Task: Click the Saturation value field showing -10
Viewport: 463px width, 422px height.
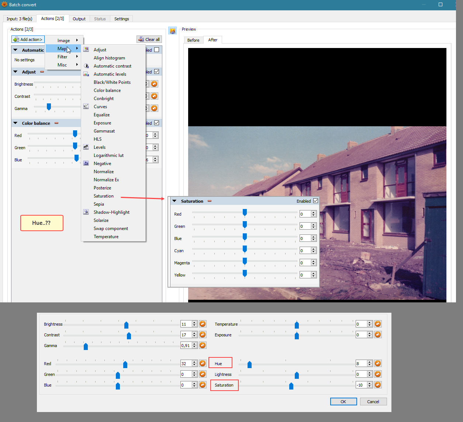Action: [x=360, y=385]
